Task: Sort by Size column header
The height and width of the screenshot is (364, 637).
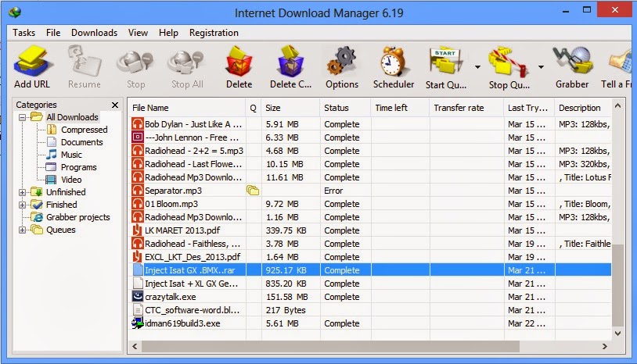Action: tap(290, 108)
